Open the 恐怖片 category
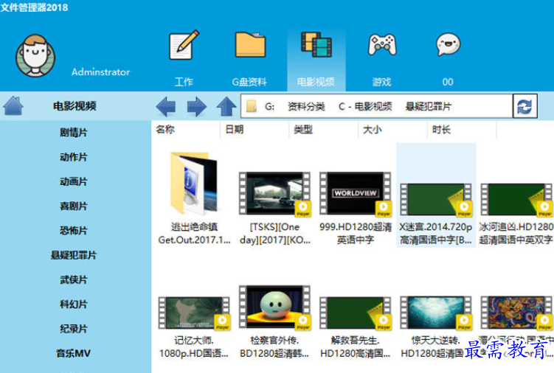This screenshot has width=554, height=373. coord(74,231)
